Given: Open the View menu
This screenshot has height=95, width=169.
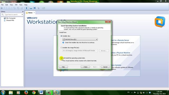Looking at the screenshot, I should point(11,5).
